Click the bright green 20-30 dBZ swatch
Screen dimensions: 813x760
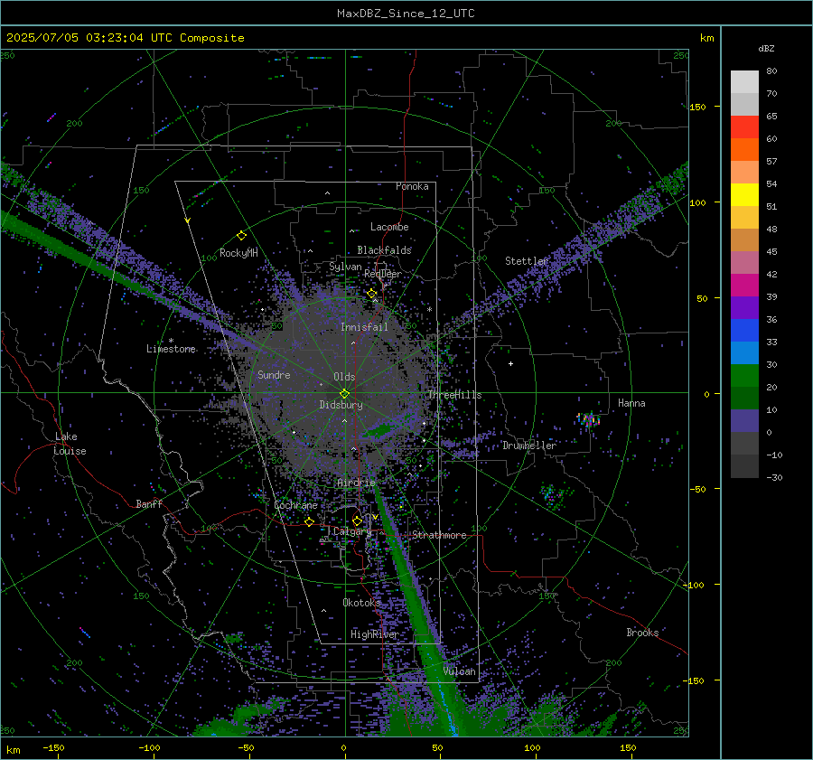tap(744, 376)
